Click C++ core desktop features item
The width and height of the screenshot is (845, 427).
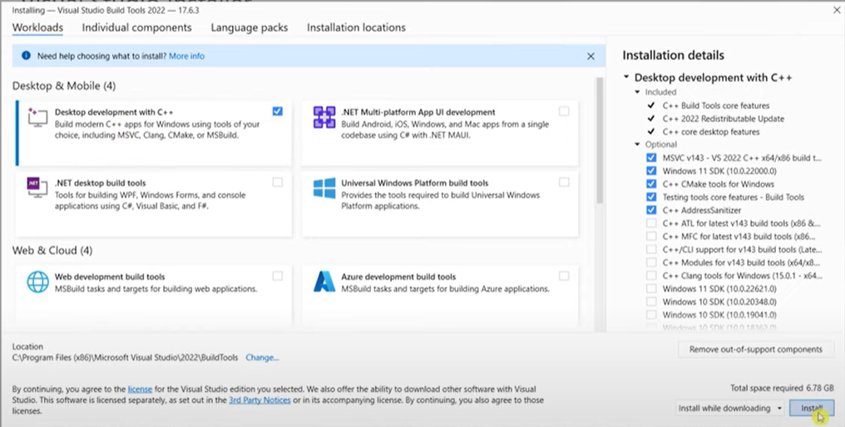pos(711,131)
